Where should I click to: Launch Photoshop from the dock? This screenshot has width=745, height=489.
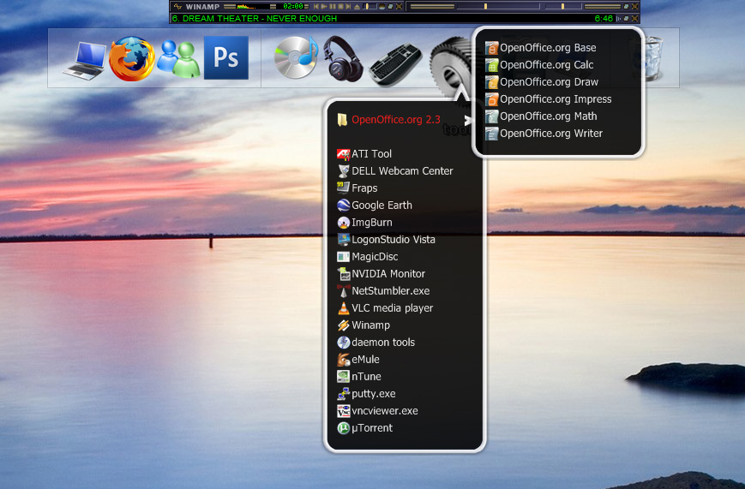[x=225, y=57]
